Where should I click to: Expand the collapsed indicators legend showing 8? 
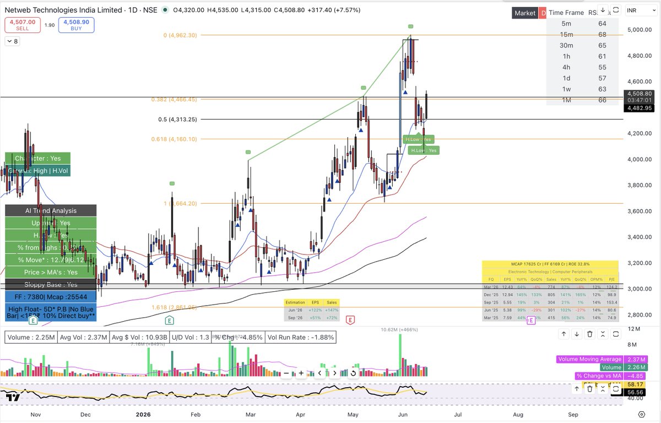click(x=12, y=41)
